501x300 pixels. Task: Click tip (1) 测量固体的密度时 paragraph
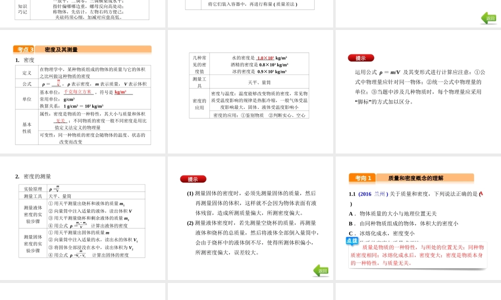click(252, 203)
